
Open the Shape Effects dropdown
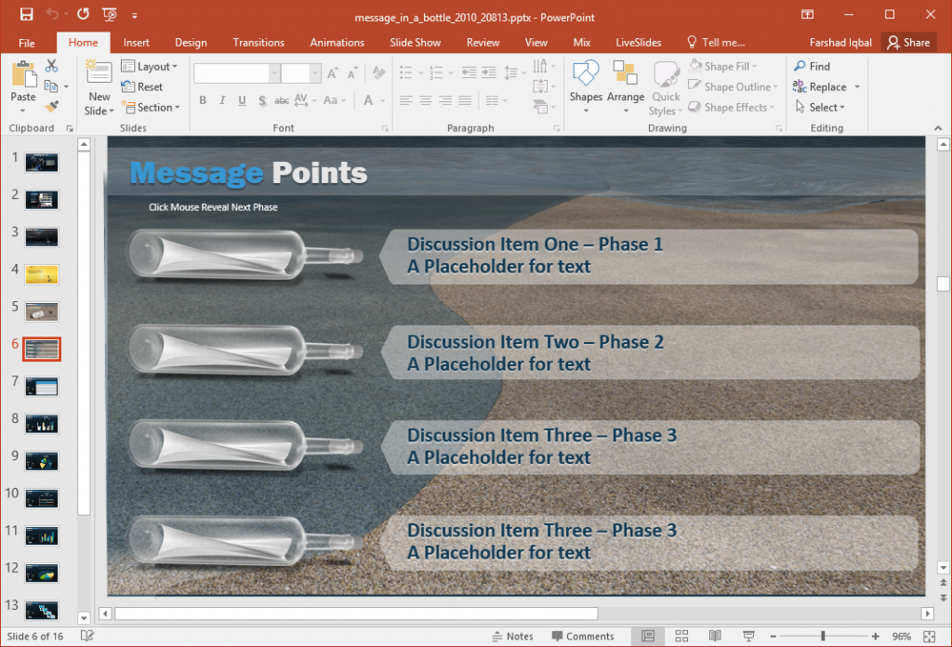tap(732, 108)
